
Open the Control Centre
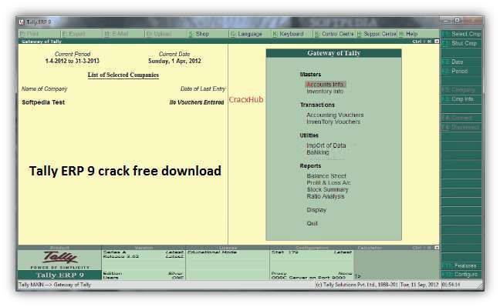coord(335,34)
